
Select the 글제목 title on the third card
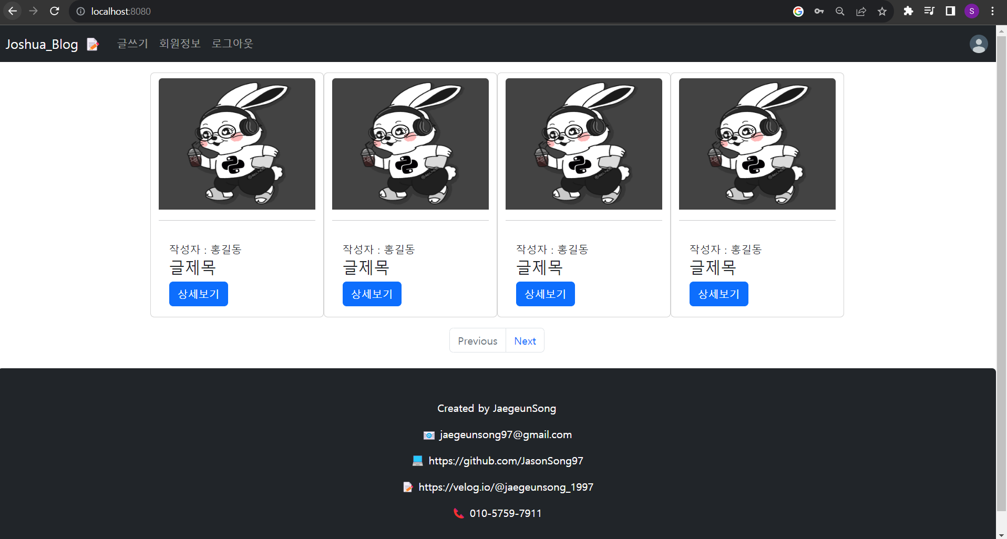(539, 267)
